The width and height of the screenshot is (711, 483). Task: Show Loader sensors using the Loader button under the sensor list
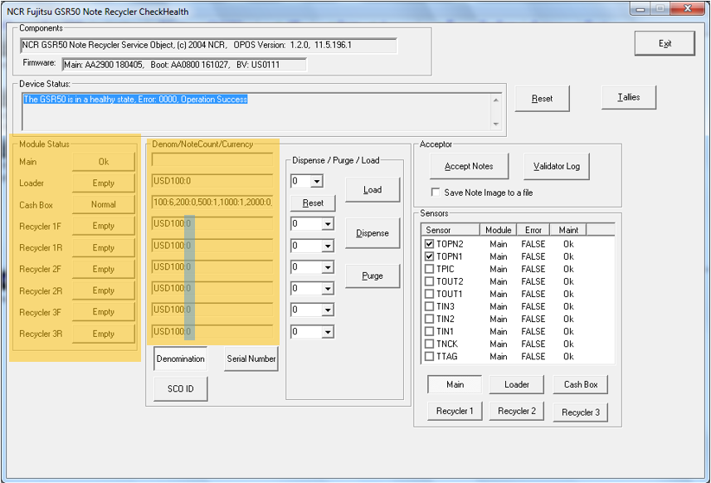517,384
